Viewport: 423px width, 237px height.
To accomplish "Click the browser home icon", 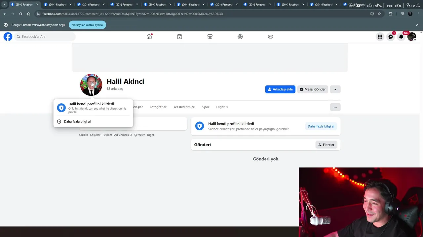I will [x=28, y=14].
